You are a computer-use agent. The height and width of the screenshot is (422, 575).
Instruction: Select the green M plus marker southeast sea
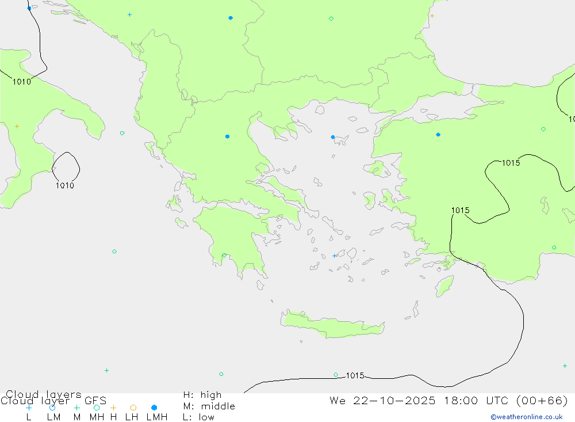(565, 366)
